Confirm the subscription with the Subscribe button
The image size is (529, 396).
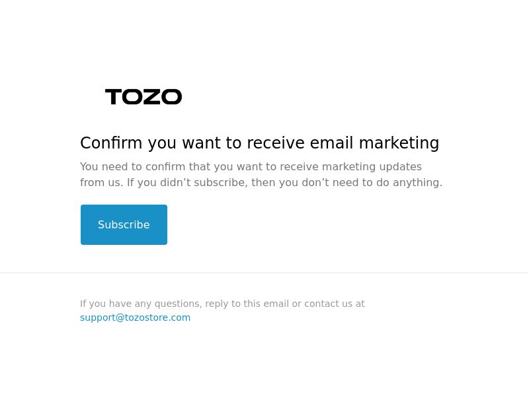click(x=124, y=224)
